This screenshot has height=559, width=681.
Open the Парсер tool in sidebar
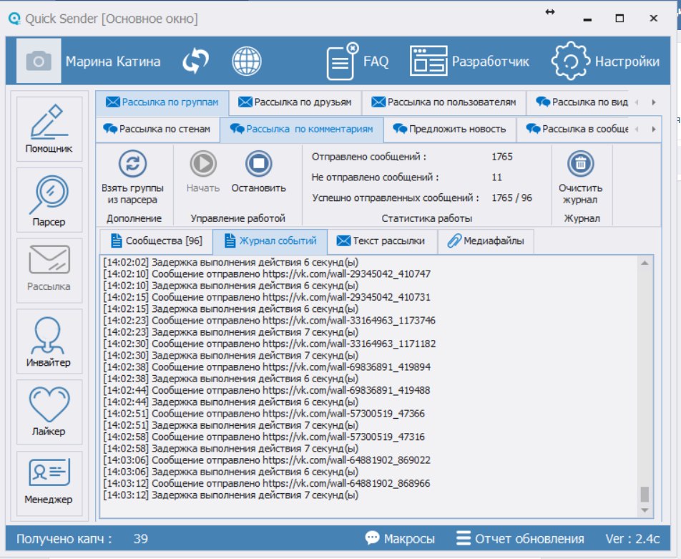point(49,200)
